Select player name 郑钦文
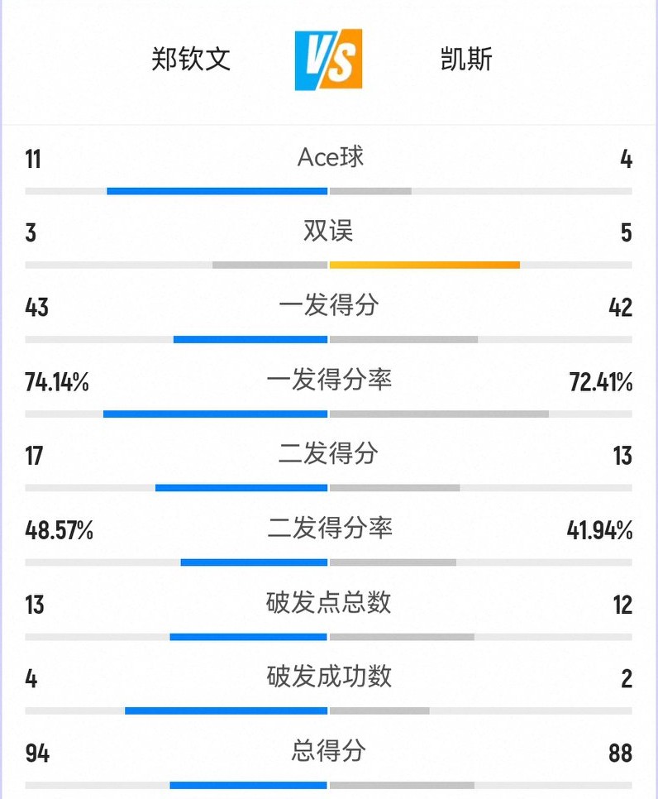 click(191, 60)
